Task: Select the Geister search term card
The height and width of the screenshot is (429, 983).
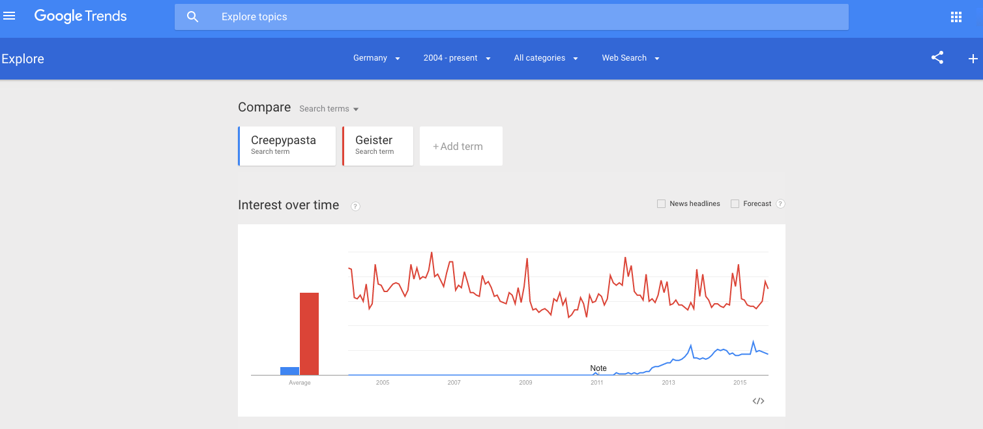Action: click(378, 146)
